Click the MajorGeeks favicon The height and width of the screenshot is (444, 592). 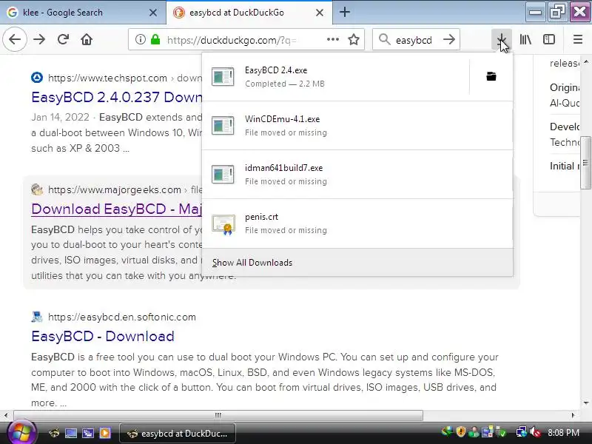coord(37,189)
